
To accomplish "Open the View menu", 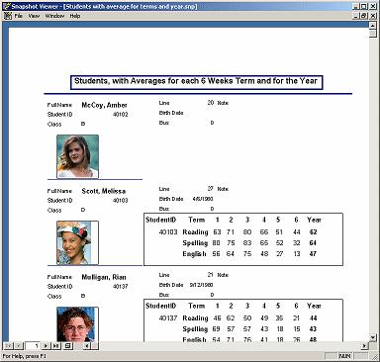I will click(x=34, y=16).
